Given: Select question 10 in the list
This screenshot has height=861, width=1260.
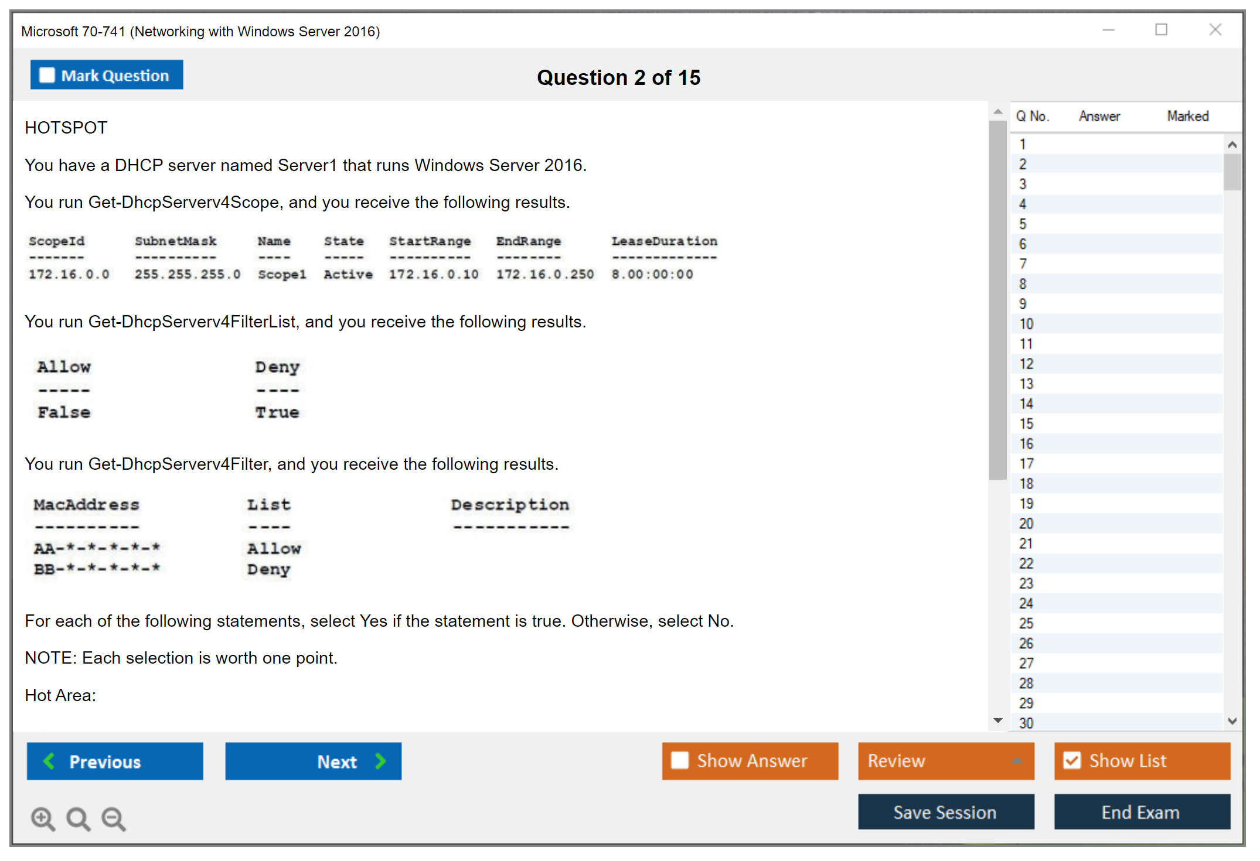Looking at the screenshot, I should pyautogui.click(x=1026, y=324).
